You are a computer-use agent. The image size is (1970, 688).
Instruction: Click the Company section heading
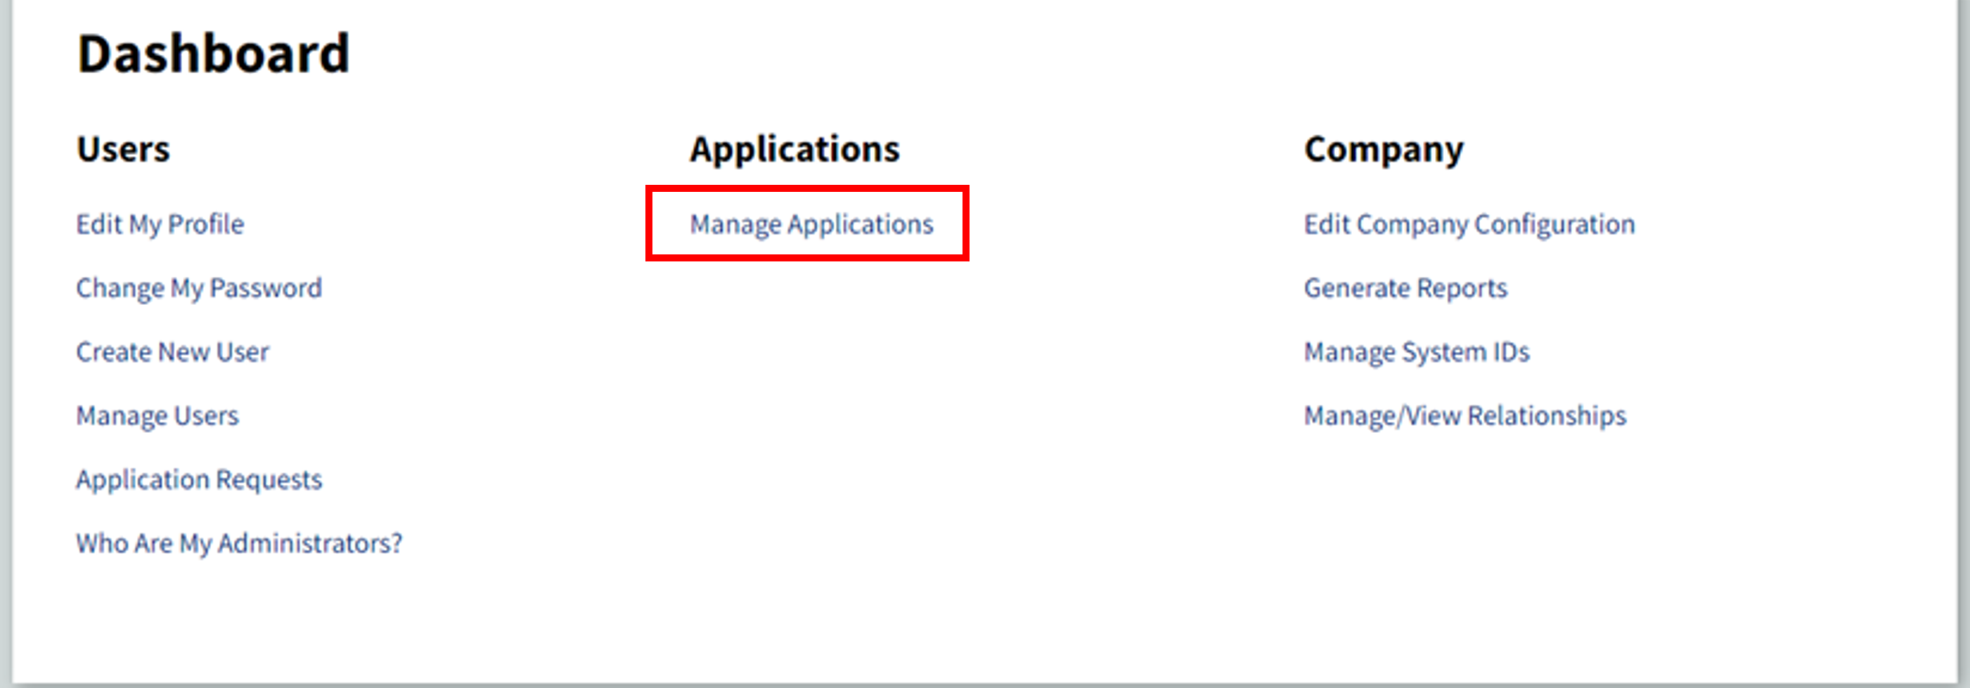[x=1384, y=150]
